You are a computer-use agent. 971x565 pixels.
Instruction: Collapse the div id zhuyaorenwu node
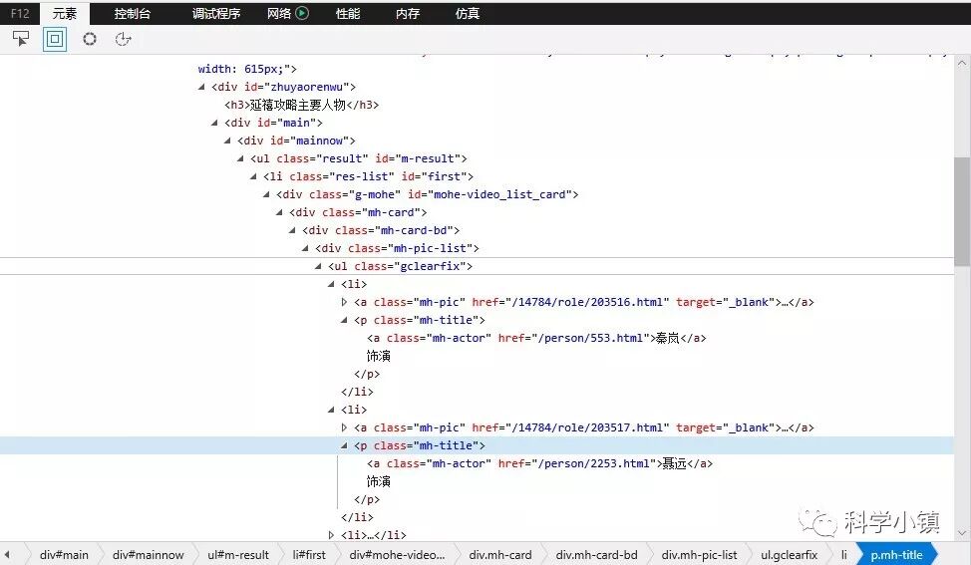point(201,87)
